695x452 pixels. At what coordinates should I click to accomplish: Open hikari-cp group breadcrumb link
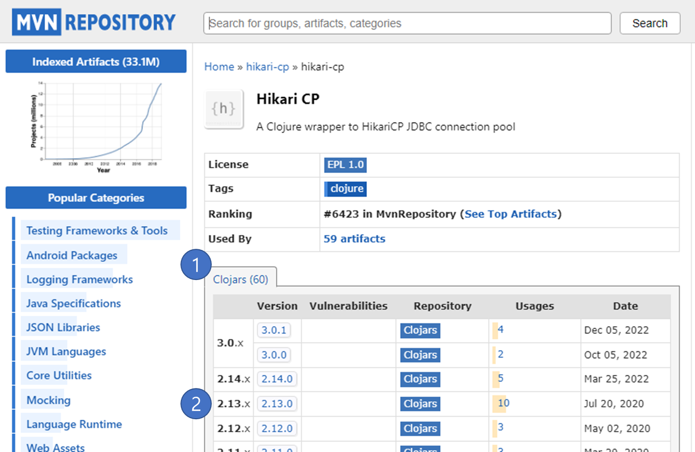pyautogui.click(x=268, y=67)
